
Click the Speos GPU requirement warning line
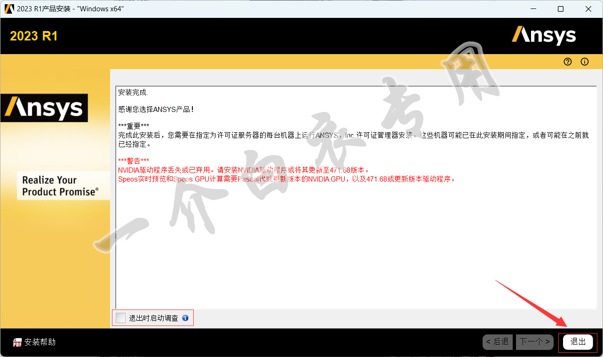[287, 179]
